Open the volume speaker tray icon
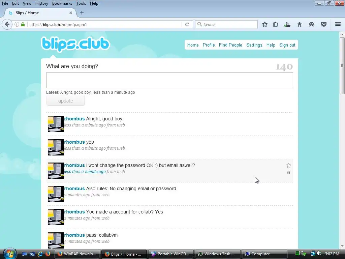The width and height of the screenshot is (345, 259). click(x=319, y=254)
